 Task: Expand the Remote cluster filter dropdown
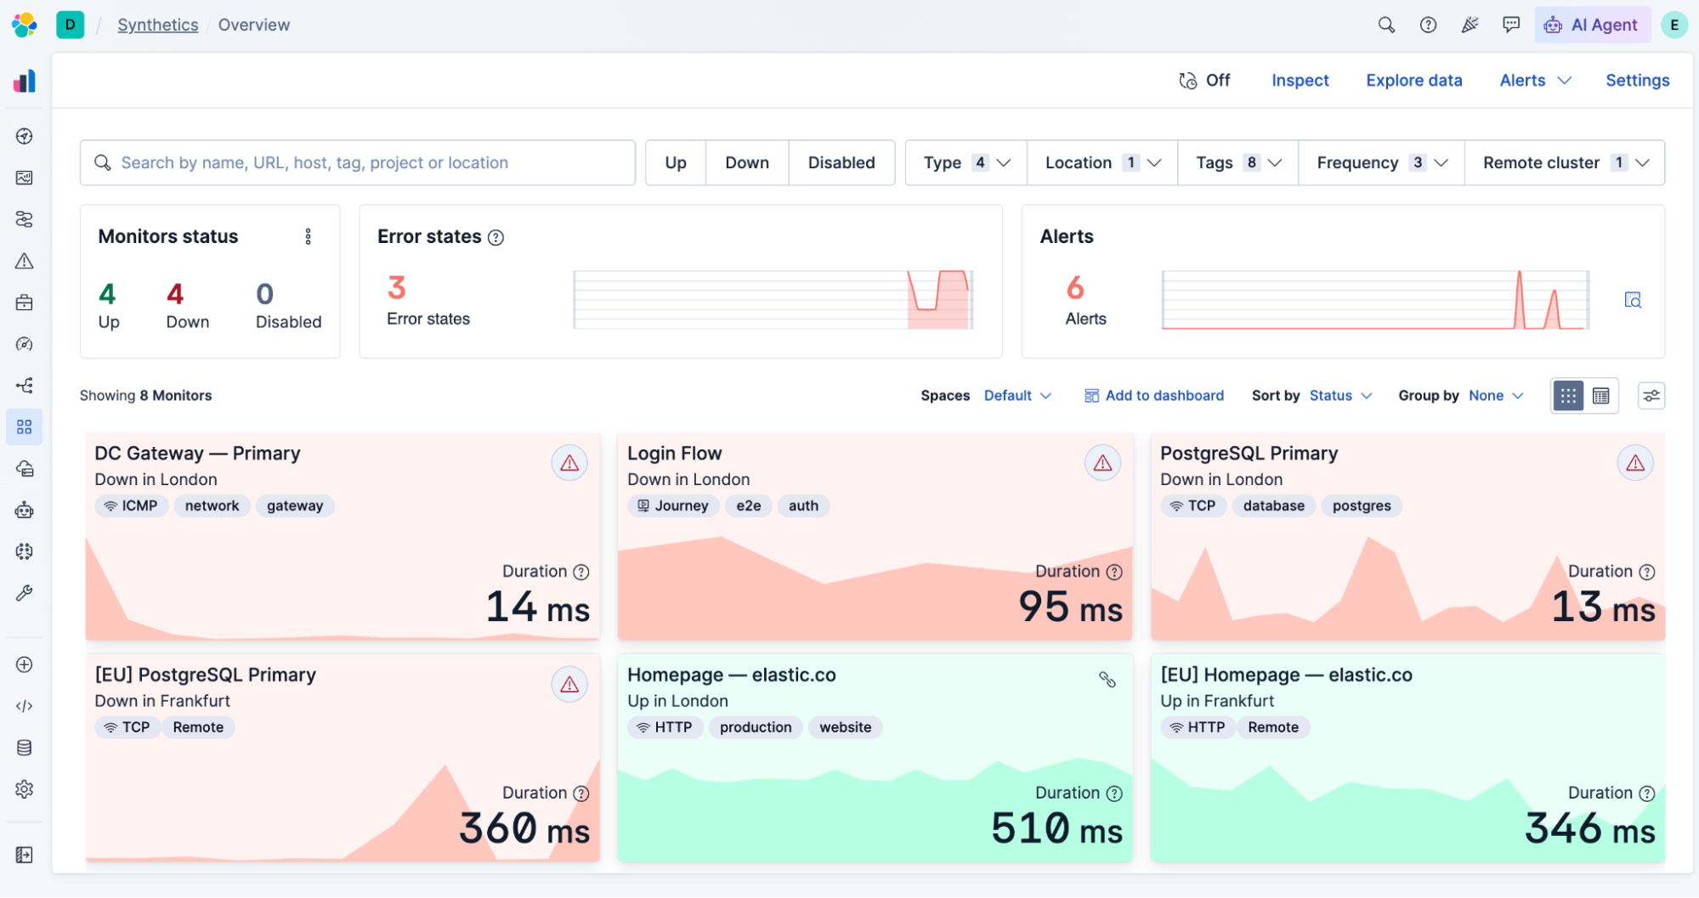(1566, 162)
